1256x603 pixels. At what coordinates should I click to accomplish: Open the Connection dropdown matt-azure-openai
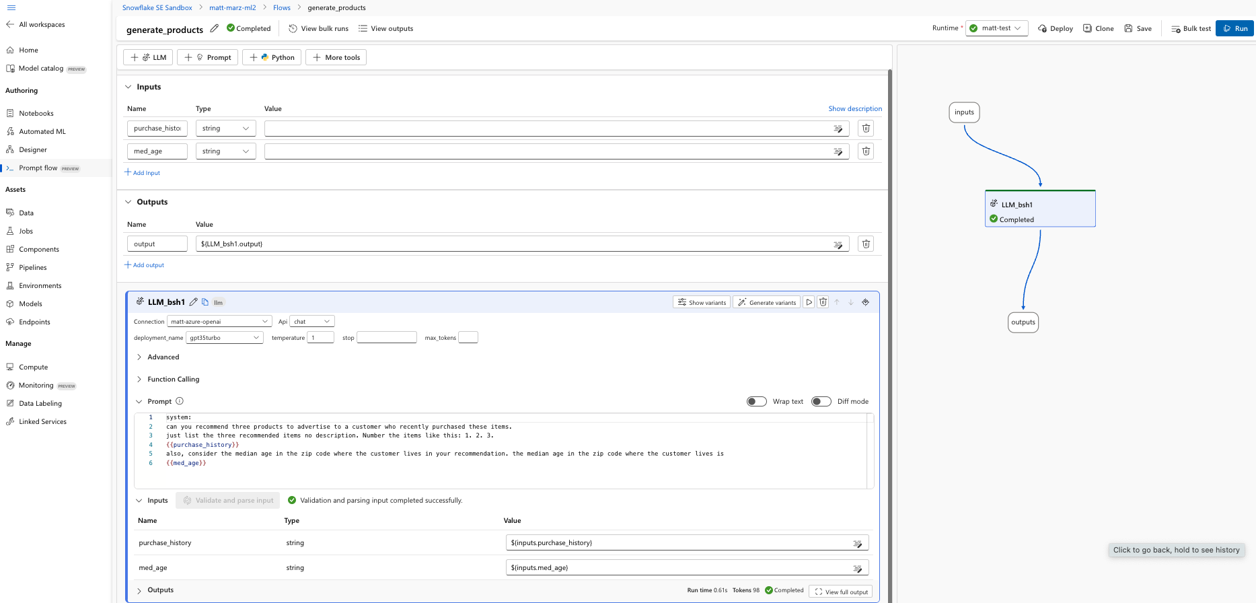[219, 322]
